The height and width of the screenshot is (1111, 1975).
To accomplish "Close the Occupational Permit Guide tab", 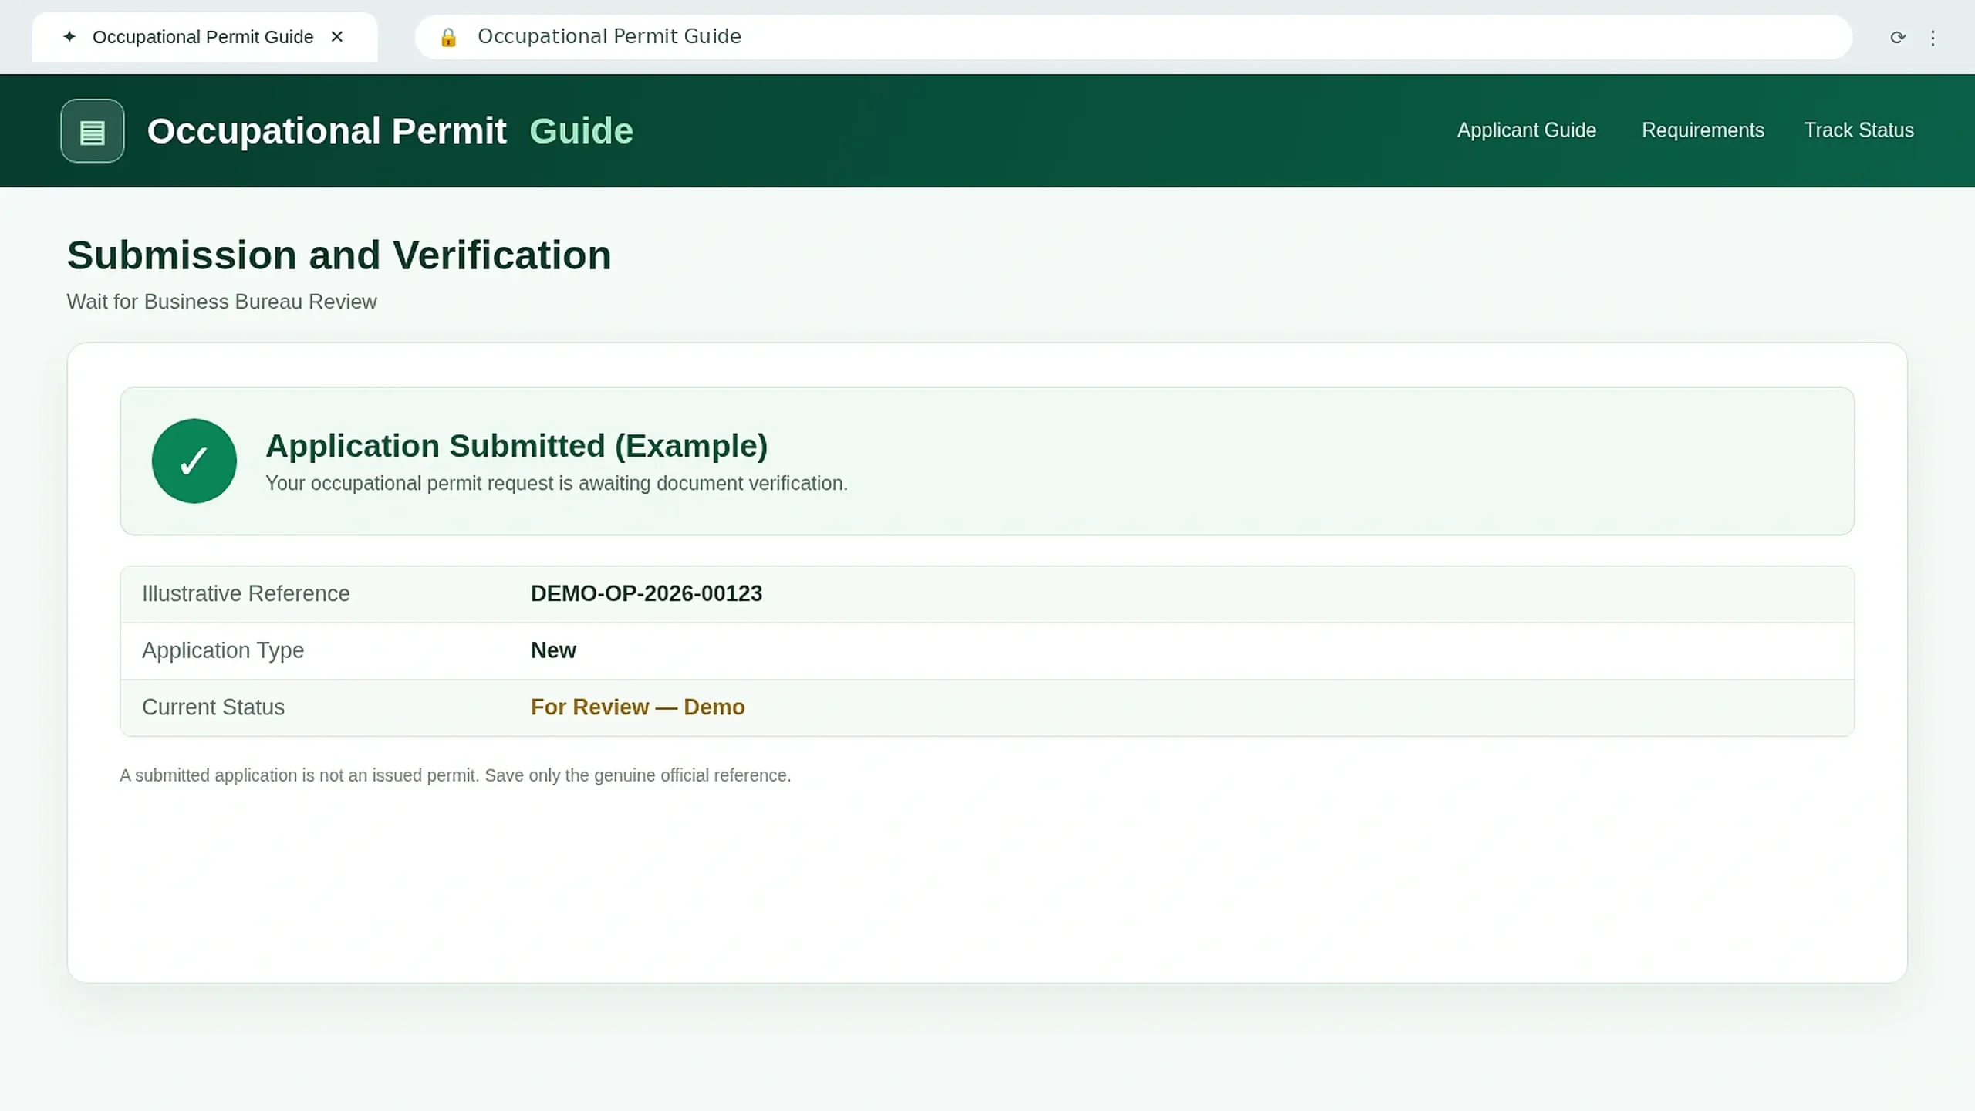I will tap(337, 36).
